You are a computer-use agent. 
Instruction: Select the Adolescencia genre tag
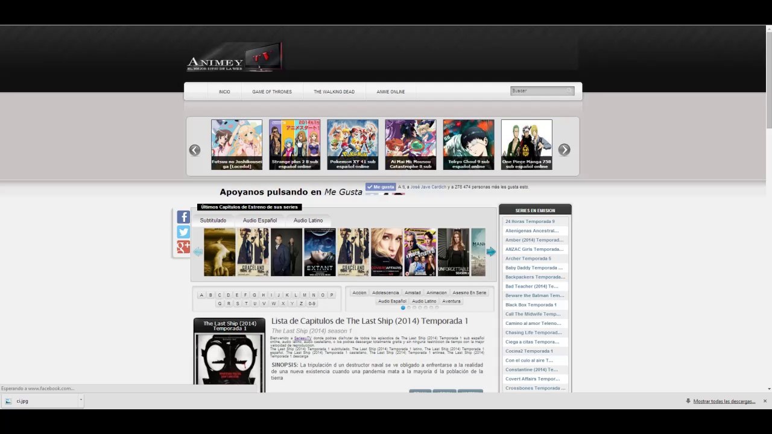coord(385,293)
